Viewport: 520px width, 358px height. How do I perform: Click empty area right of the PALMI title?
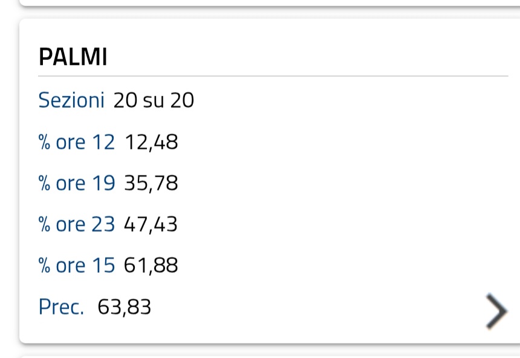coord(308,57)
